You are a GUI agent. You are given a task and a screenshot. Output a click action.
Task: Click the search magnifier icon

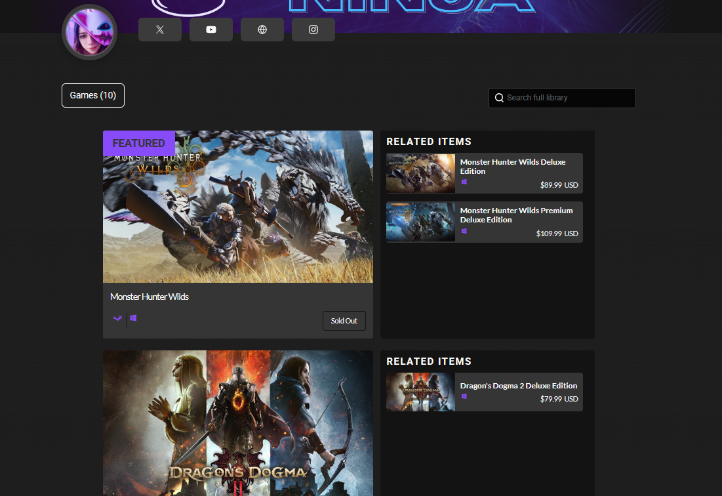point(498,98)
